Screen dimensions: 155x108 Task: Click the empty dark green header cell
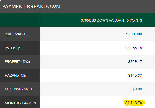pos(20,20)
